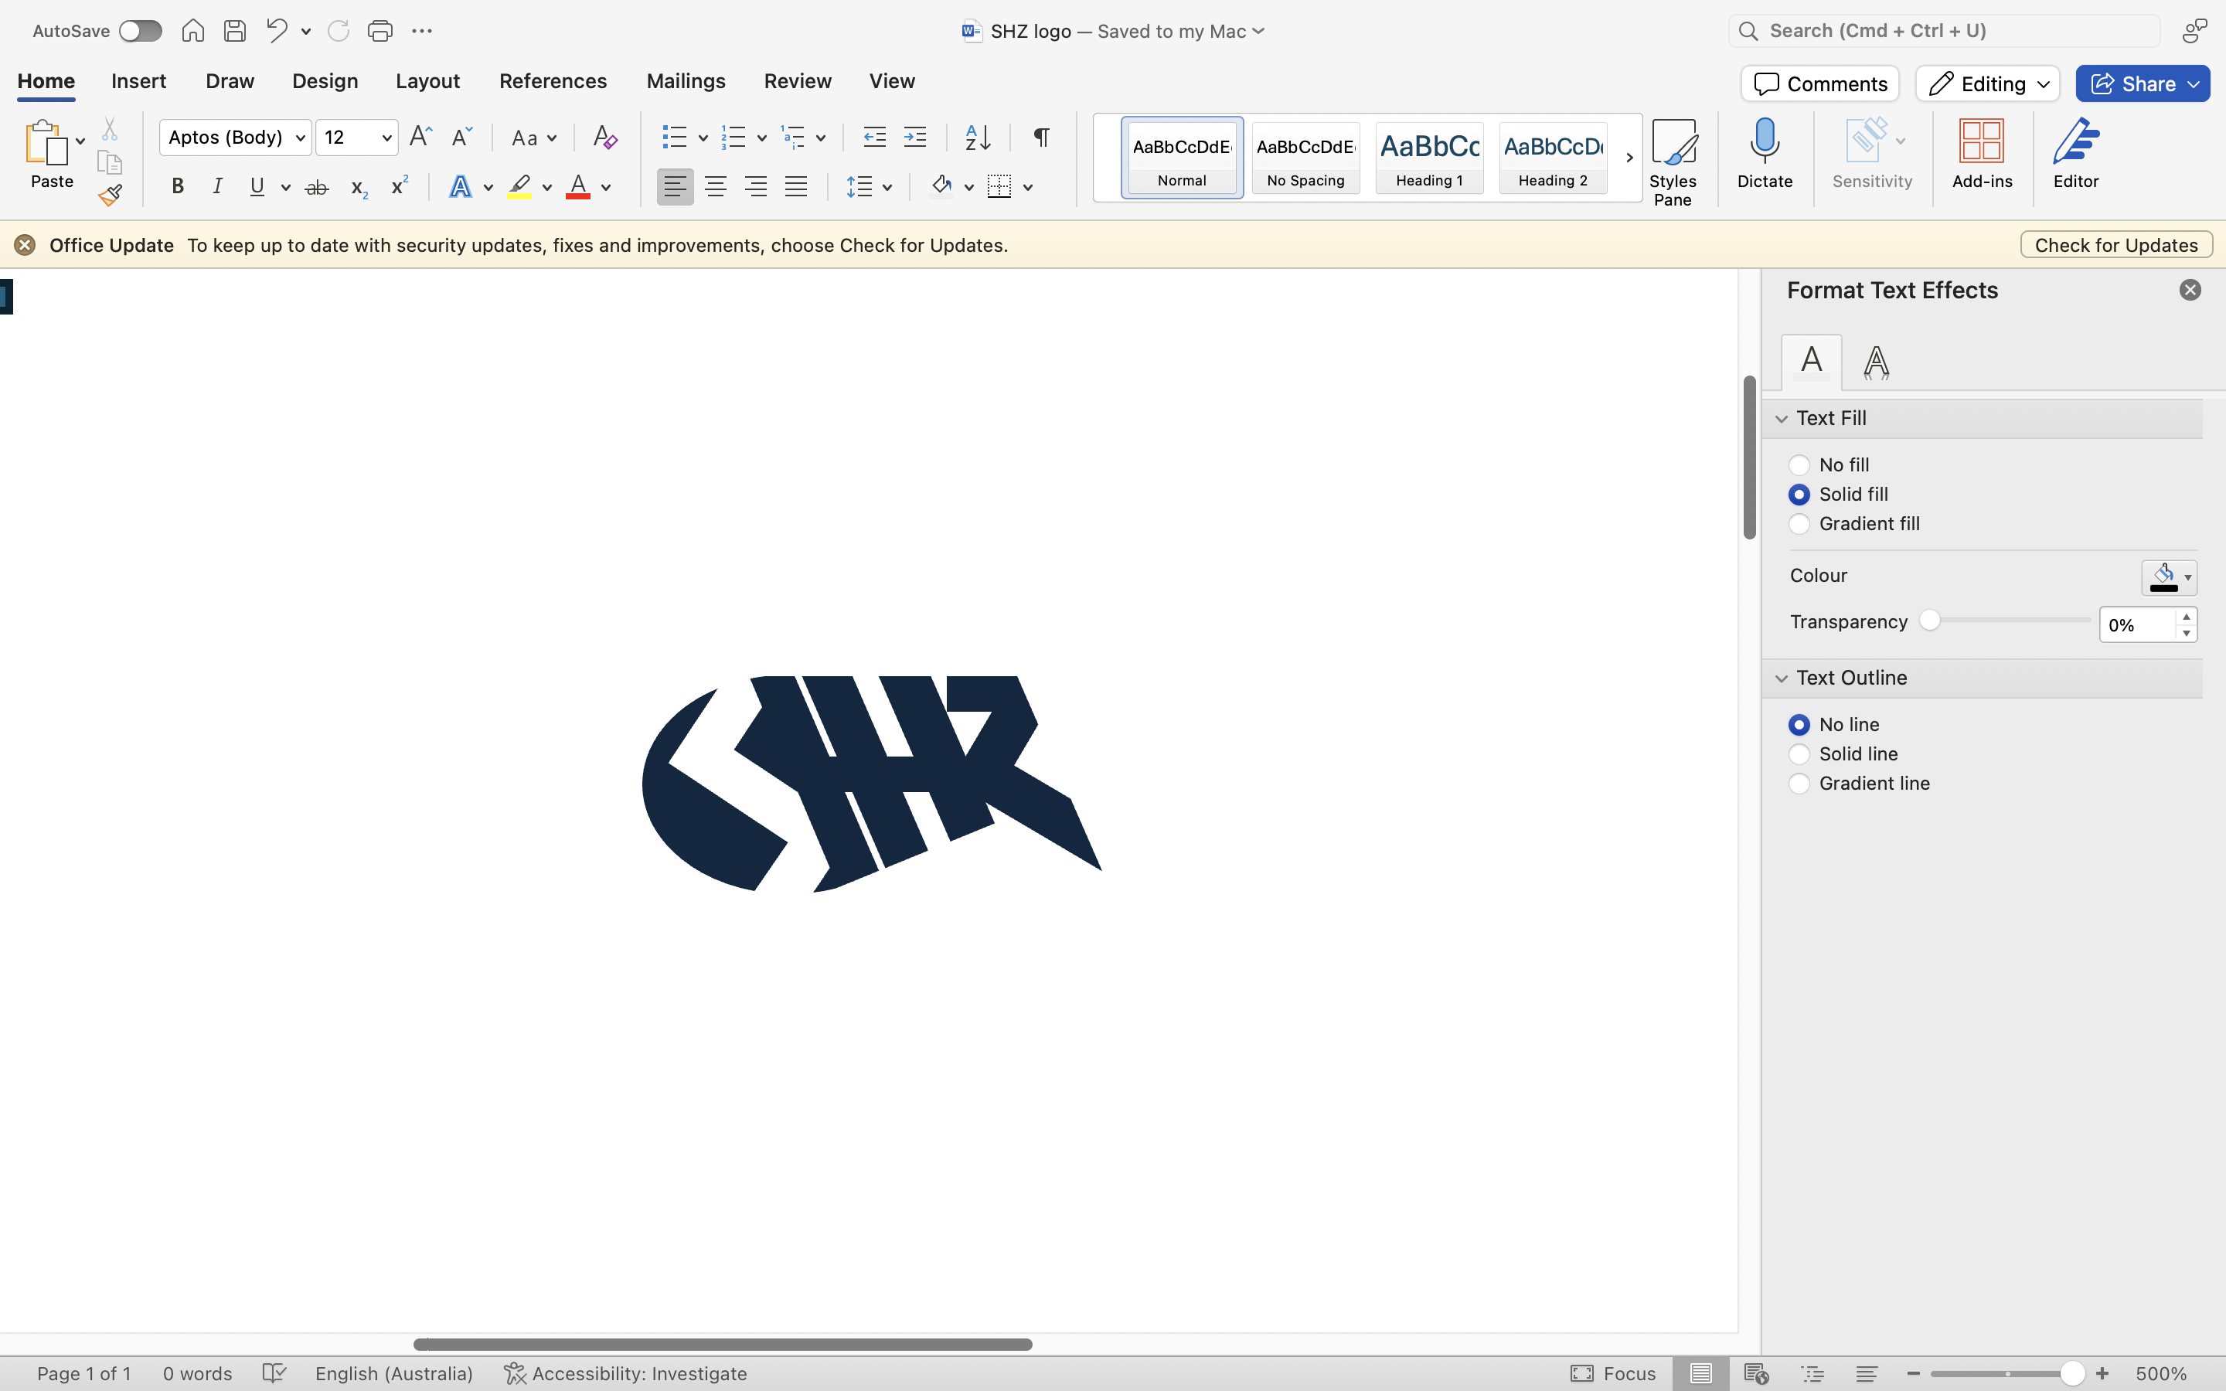Open the text fill Colour picker
The height and width of the screenshot is (1391, 2226).
(x=2168, y=578)
